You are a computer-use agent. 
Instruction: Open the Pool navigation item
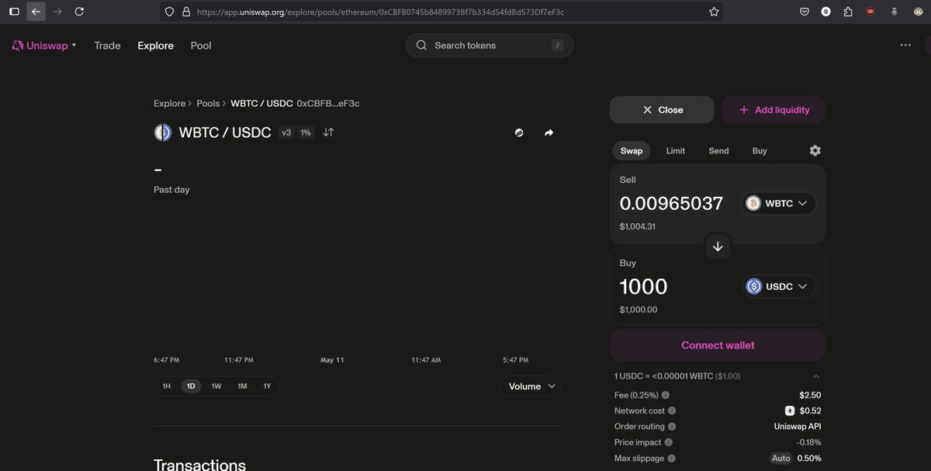201,46
